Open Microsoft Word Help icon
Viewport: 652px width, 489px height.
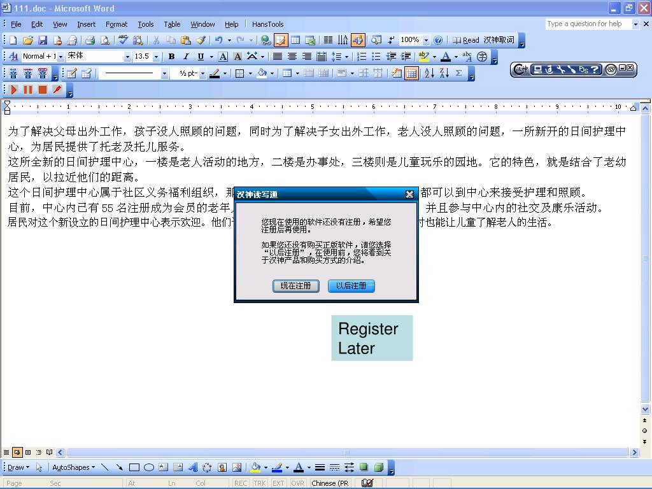pos(438,40)
